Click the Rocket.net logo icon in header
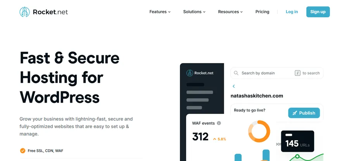 24,12
